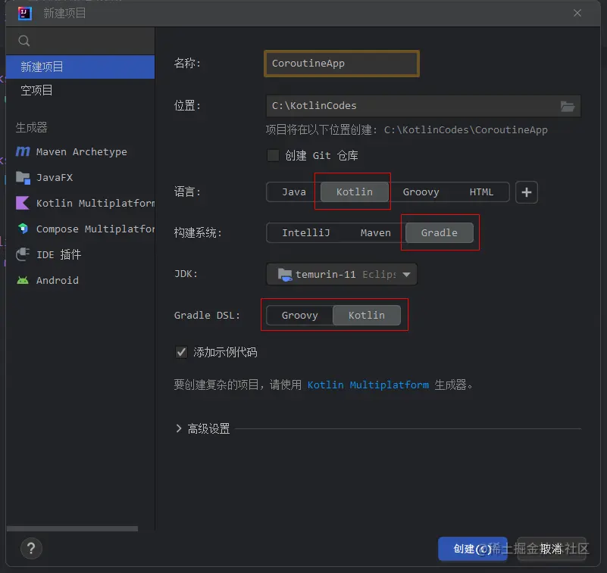Click the 取消 button

coord(551,549)
